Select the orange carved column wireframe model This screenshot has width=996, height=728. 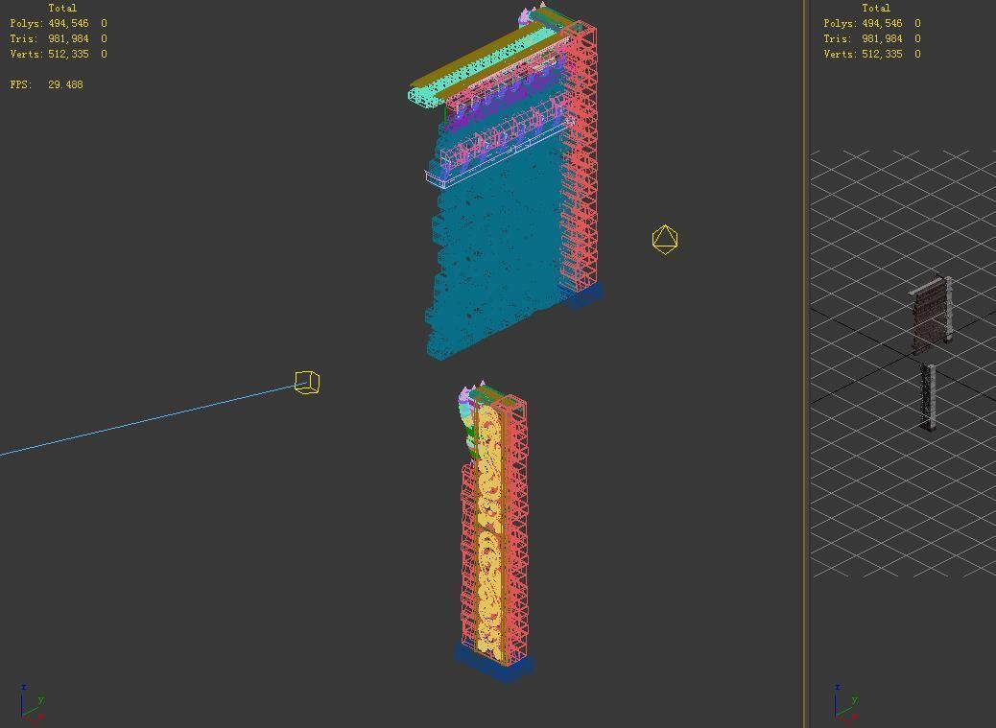(x=489, y=533)
